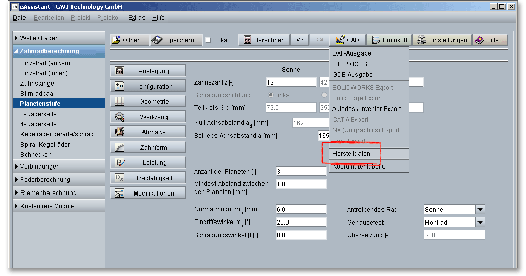Image resolution: width=526 pixels, height=276 pixels.
Task: Click the Tragfähigkeit button
Action: [x=148, y=178]
